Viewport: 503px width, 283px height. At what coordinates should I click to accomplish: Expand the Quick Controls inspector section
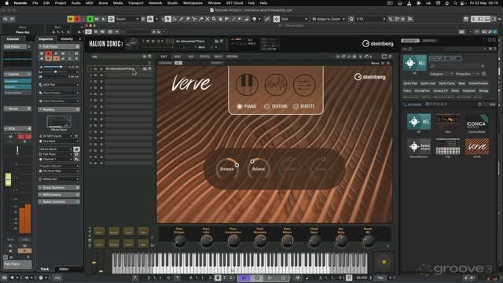click(59, 202)
